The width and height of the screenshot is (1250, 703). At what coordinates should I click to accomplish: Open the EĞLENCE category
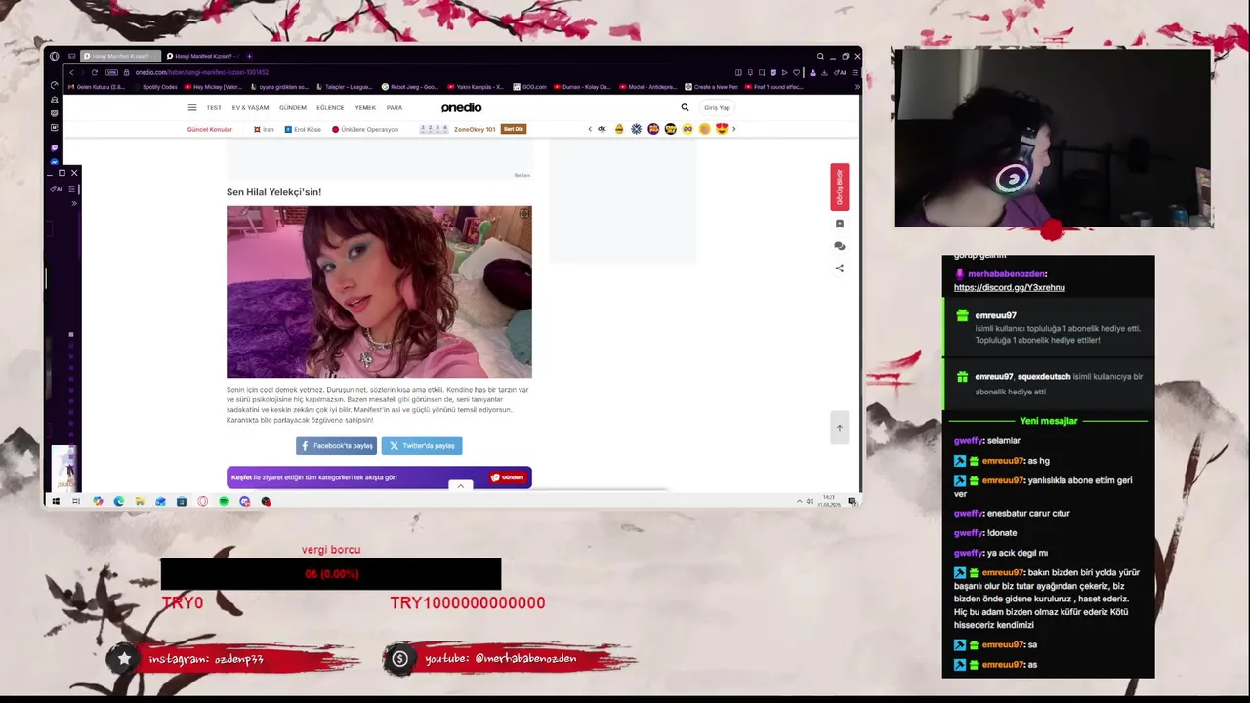330,108
